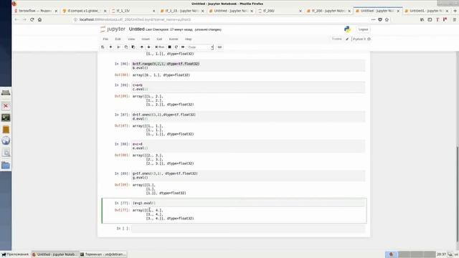The image size is (459, 258).
Task: Cut selected cells with the scissors icon
Action: coord(118,47)
